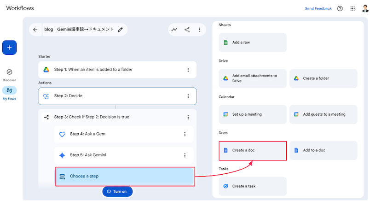Open Step 2 Decide options menu
370x201 pixels.
pyautogui.click(x=188, y=96)
